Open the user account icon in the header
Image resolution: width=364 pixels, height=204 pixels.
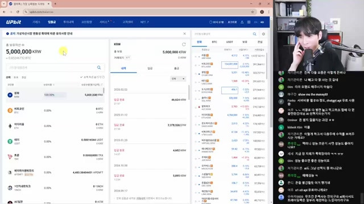(x=242, y=22)
